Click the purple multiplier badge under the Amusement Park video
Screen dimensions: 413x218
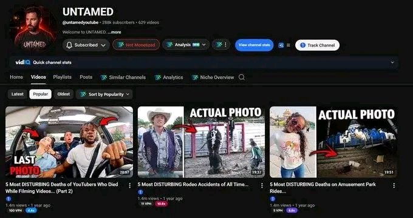point(292,210)
